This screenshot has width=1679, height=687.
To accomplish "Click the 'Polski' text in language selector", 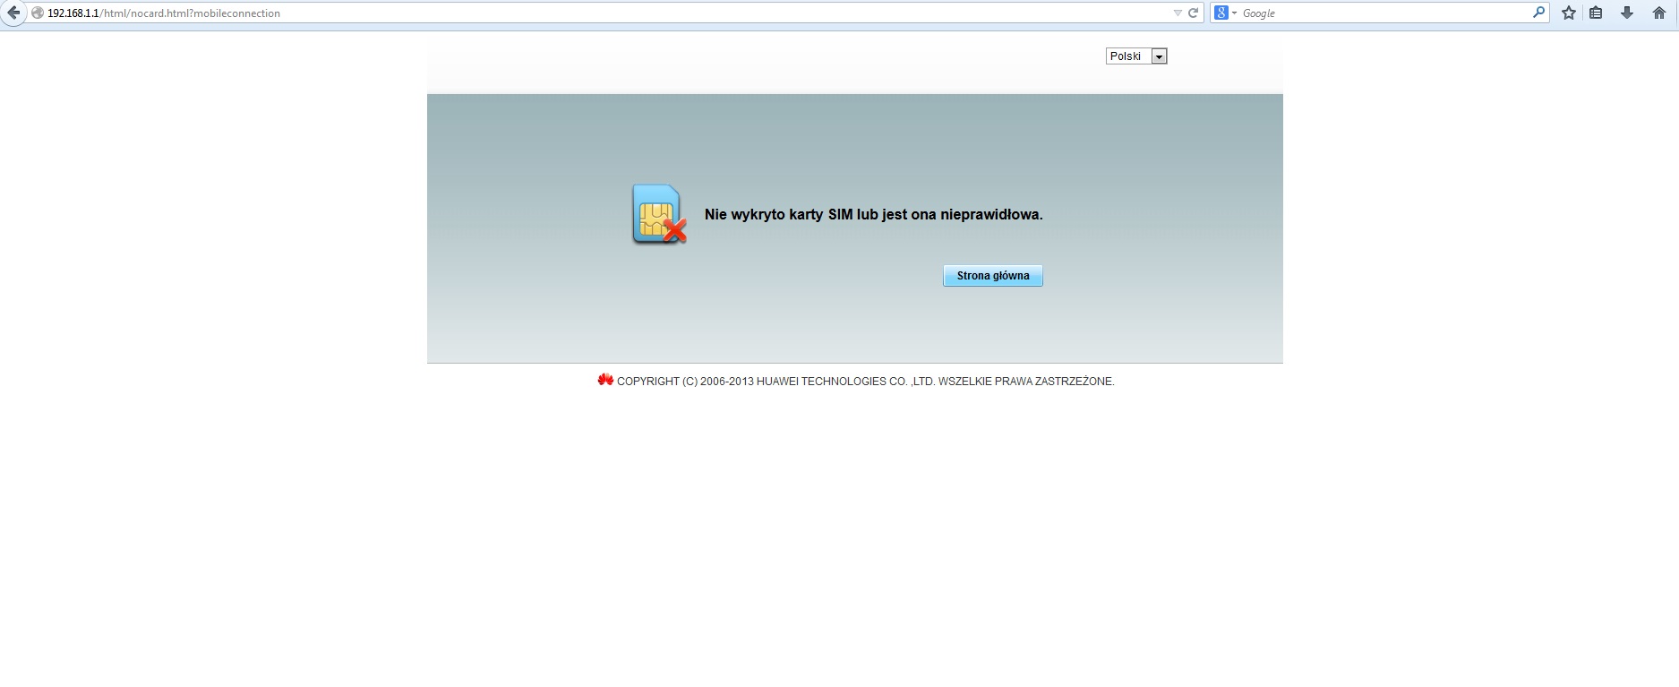I will [1126, 56].
